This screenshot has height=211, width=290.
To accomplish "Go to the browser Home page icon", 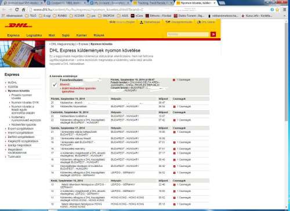I will coord(23,10).
